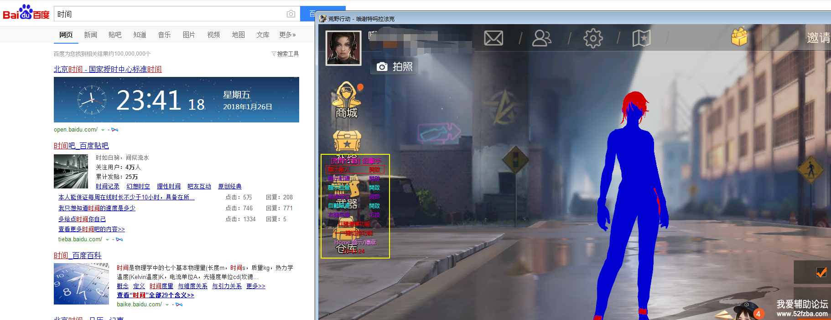Click the Baidu logo
Viewport: 831px width, 320px height.
(26, 13)
